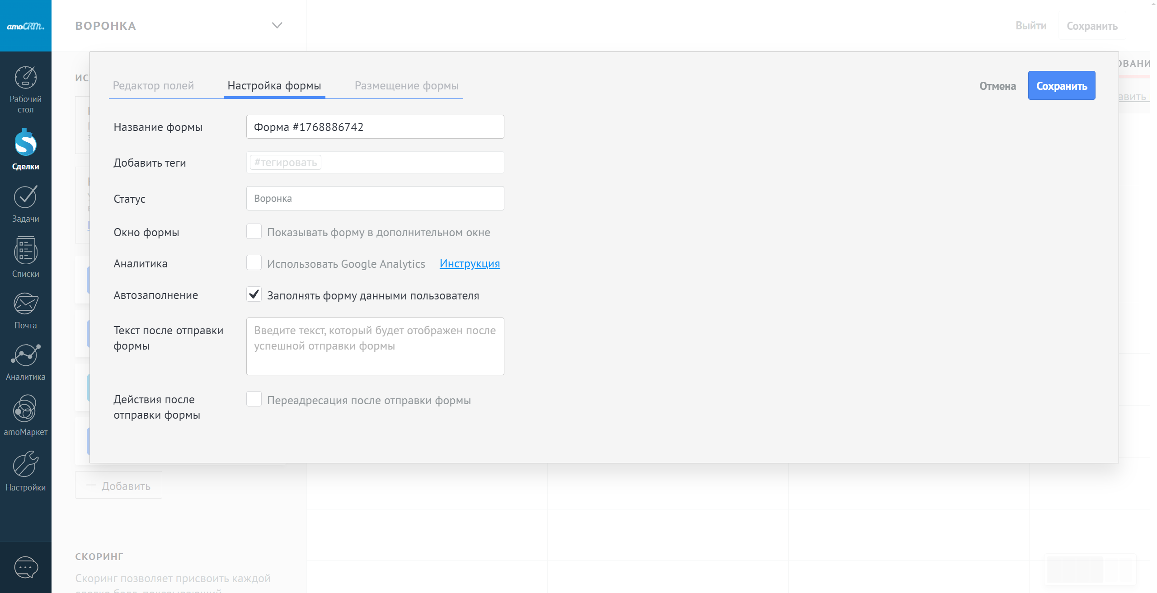Expand the ВОРОНКА pipeline chevron
The width and height of the screenshot is (1157, 593).
click(x=277, y=26)
